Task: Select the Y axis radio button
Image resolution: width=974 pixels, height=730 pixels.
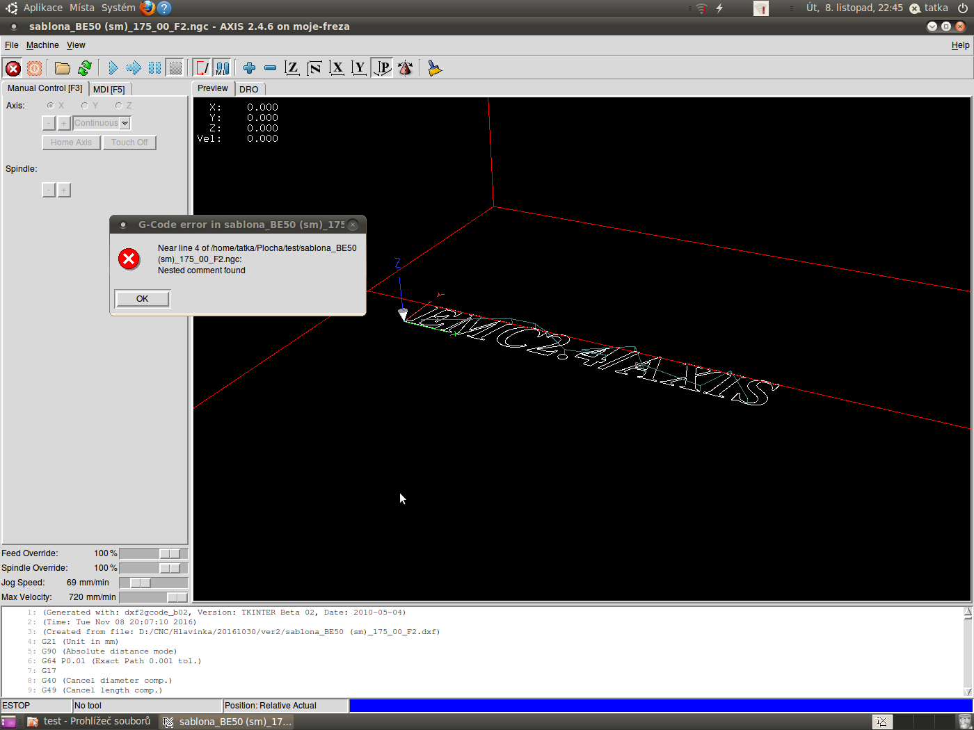Action: pyautogui.click(x=85, y=106)
